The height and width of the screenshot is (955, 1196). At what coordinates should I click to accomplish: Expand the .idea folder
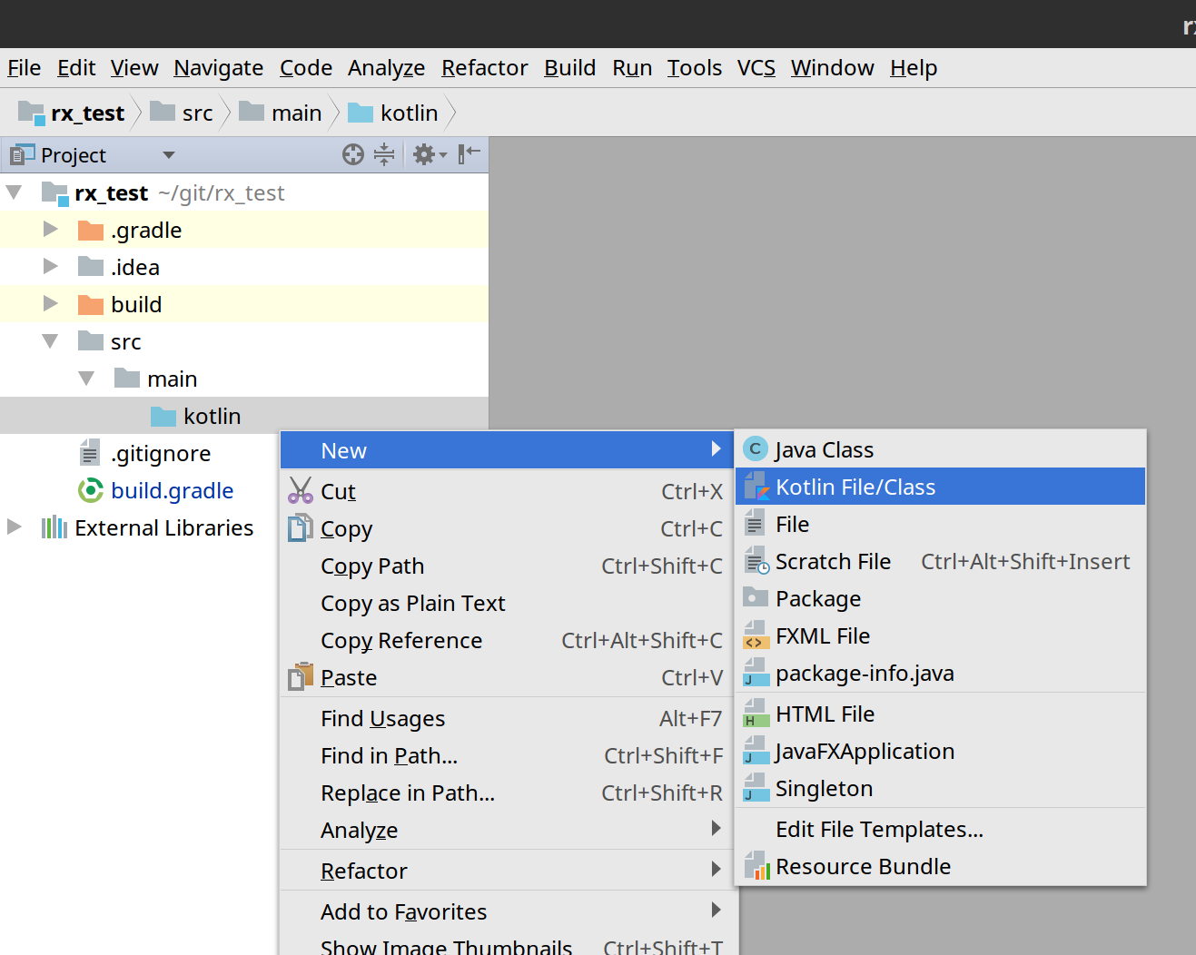(51, 266)
